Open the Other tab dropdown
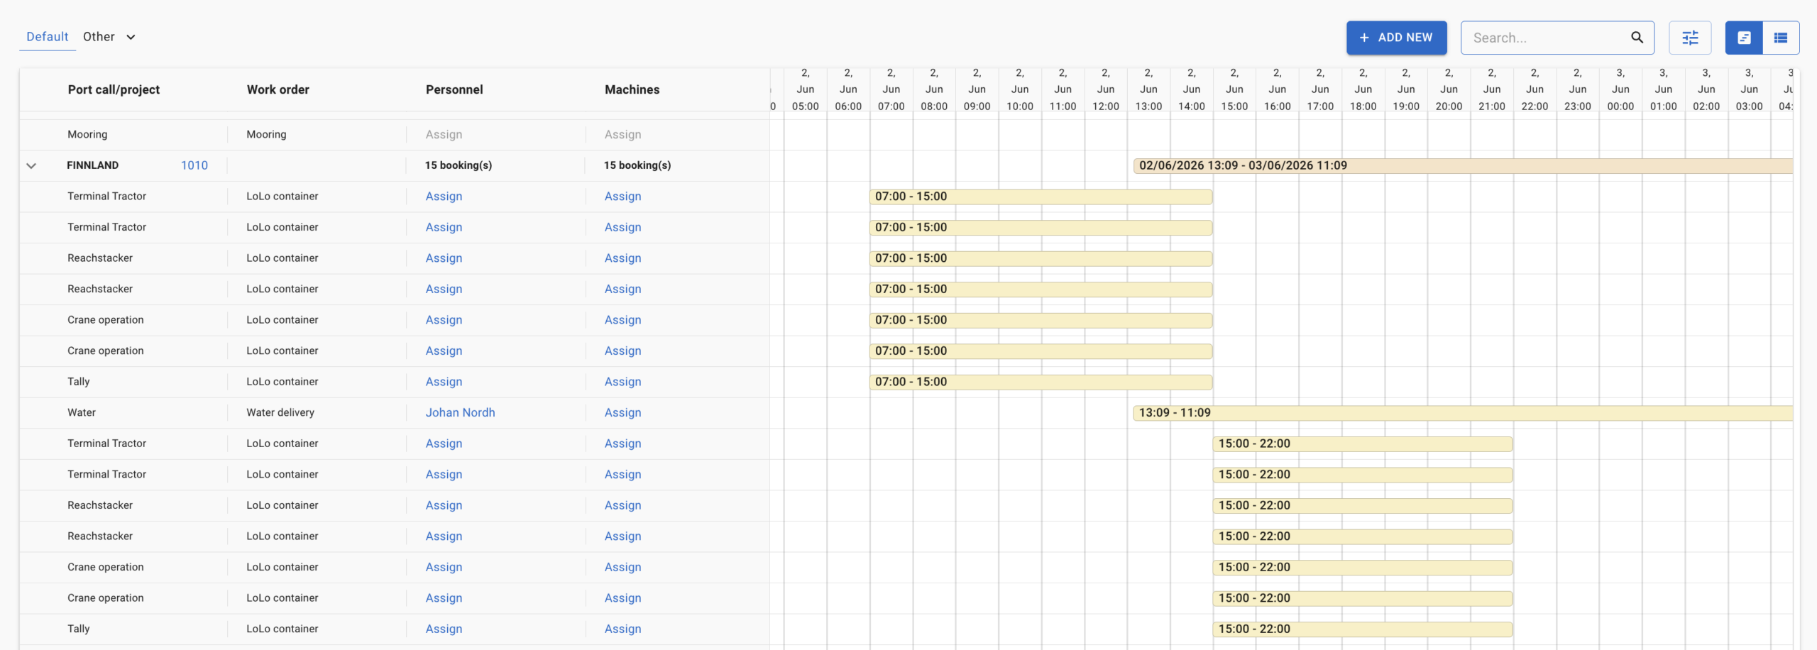Image resolution: width=1817 pixels, height=650 pixels. [x=109, y=37]
